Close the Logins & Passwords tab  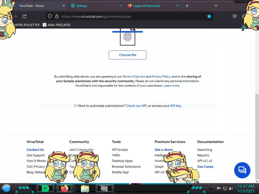click(178, 6)
